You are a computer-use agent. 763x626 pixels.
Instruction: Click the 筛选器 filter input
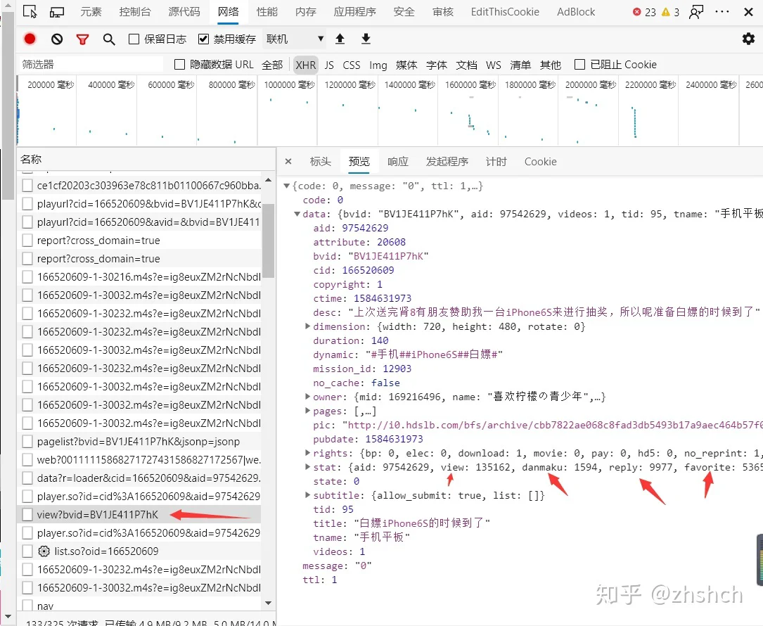(x=91, y=64)
